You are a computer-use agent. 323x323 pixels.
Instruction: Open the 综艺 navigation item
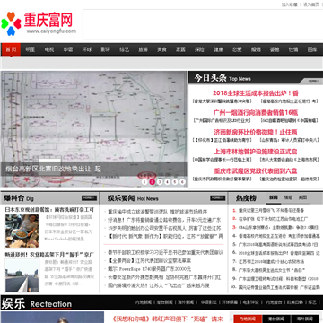[124, 49]
